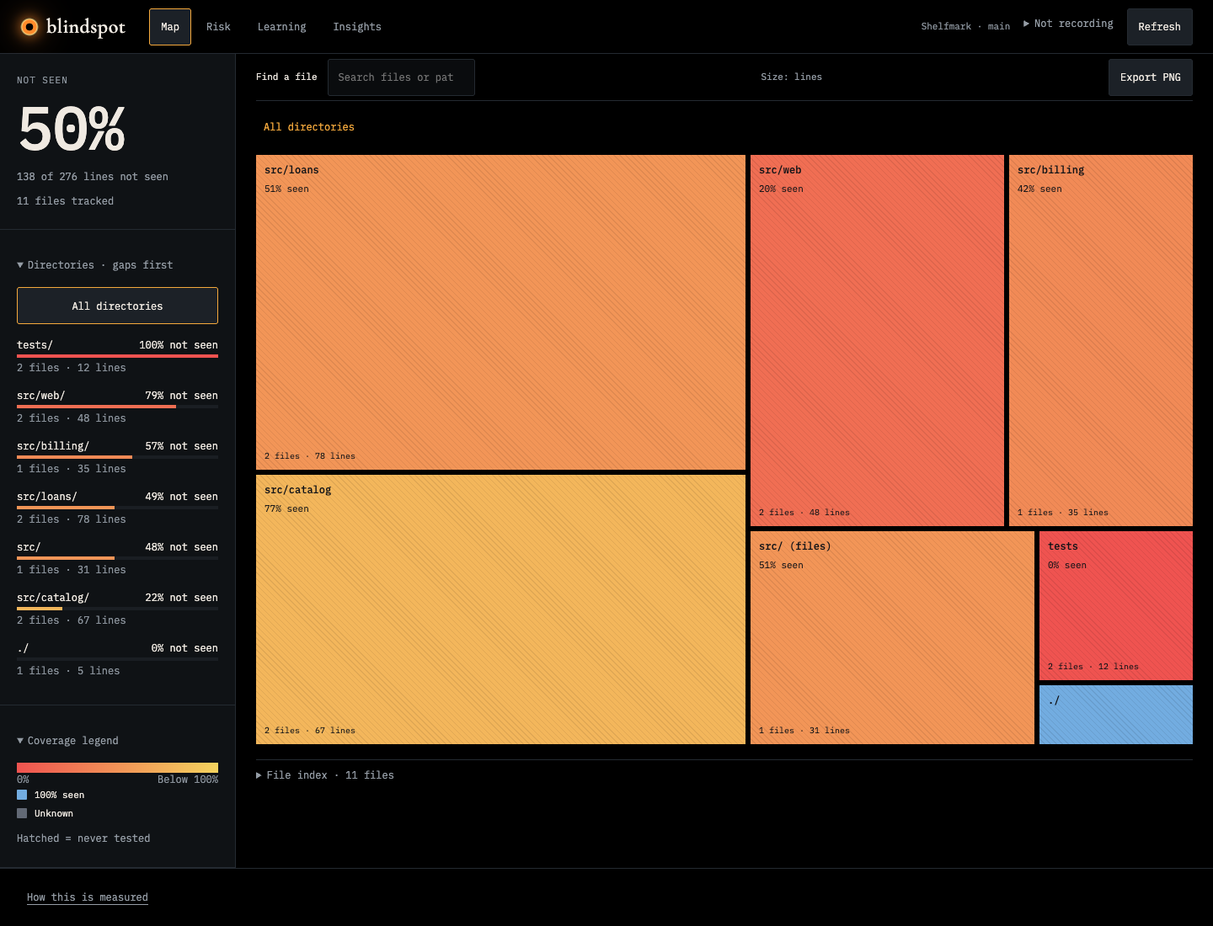
Task: Select the All directories sidebar button
Action: pos(117,306)
